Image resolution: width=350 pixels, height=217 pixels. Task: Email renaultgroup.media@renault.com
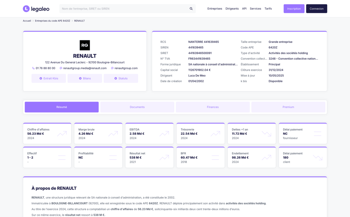click(x=85, y=68)
